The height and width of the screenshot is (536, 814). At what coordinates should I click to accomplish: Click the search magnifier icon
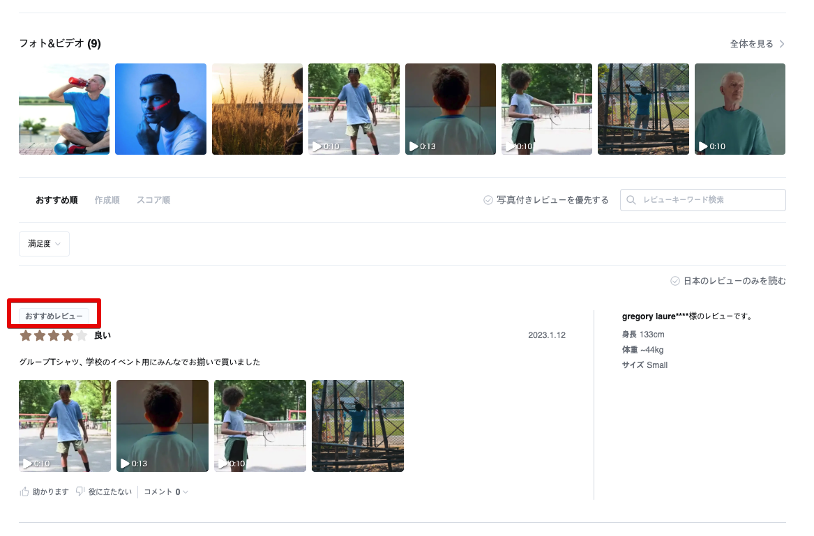click(x=631, y=200)
